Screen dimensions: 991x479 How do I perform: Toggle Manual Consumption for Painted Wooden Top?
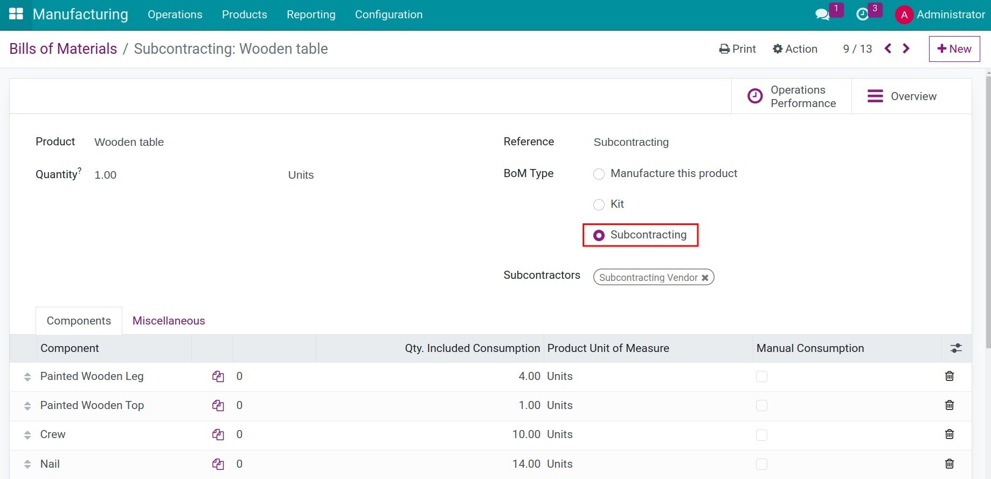(761, 406)
